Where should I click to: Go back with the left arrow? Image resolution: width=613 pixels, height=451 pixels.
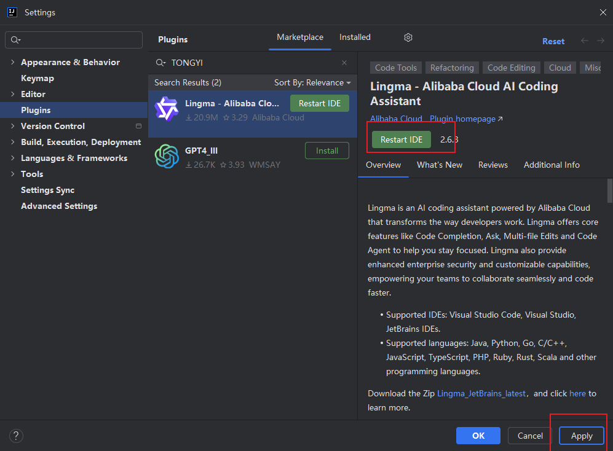[585, 41]
